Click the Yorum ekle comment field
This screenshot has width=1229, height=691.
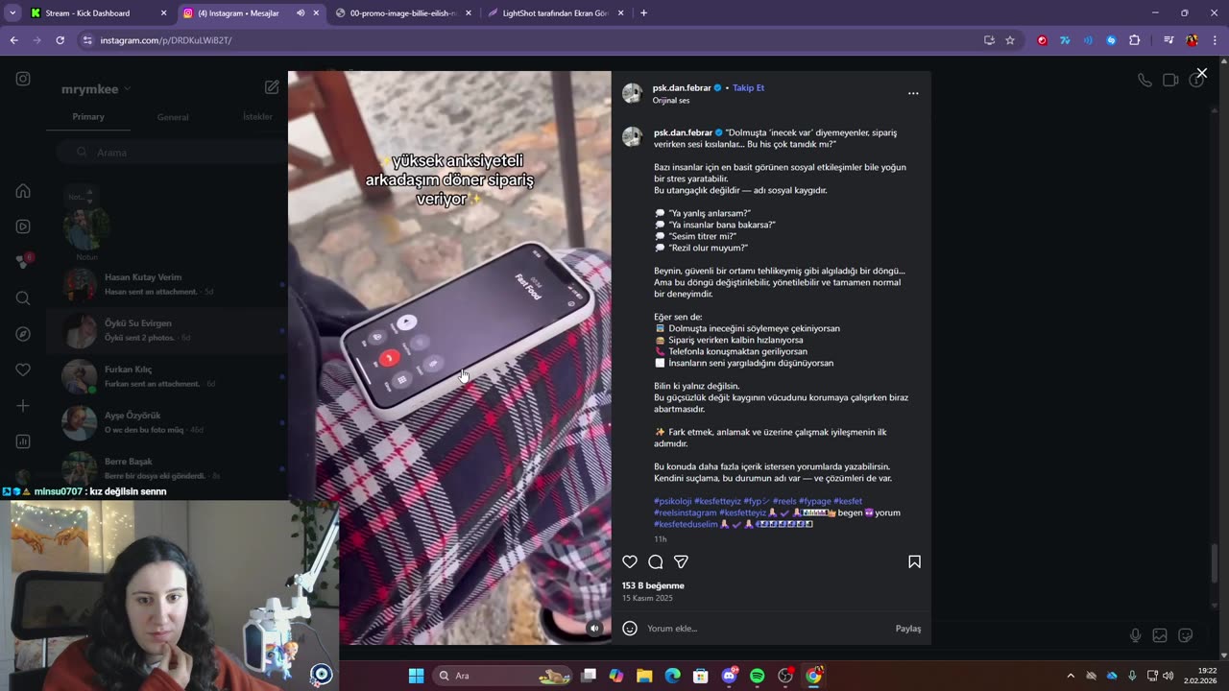766,629
